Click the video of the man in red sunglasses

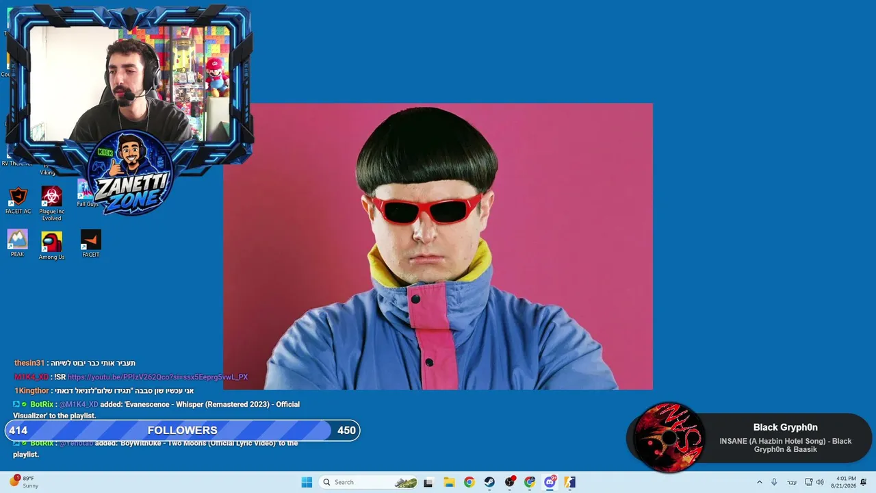(x=438, y=246)
